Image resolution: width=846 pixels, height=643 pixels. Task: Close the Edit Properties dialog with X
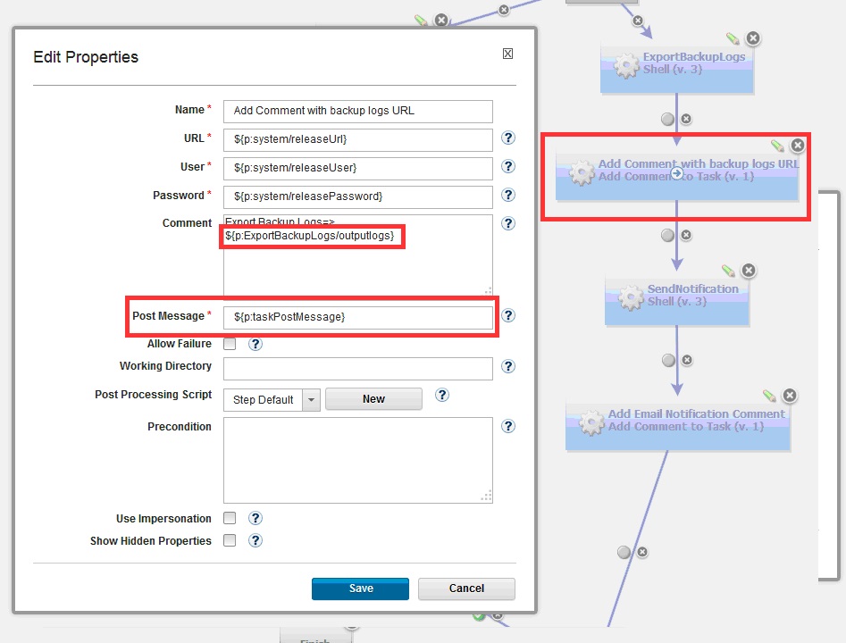tap(507, 54)
